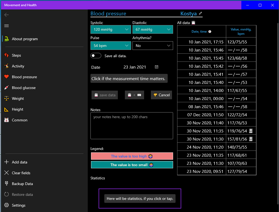
Task: Toggle the Save all data switch
Action: 96,56
